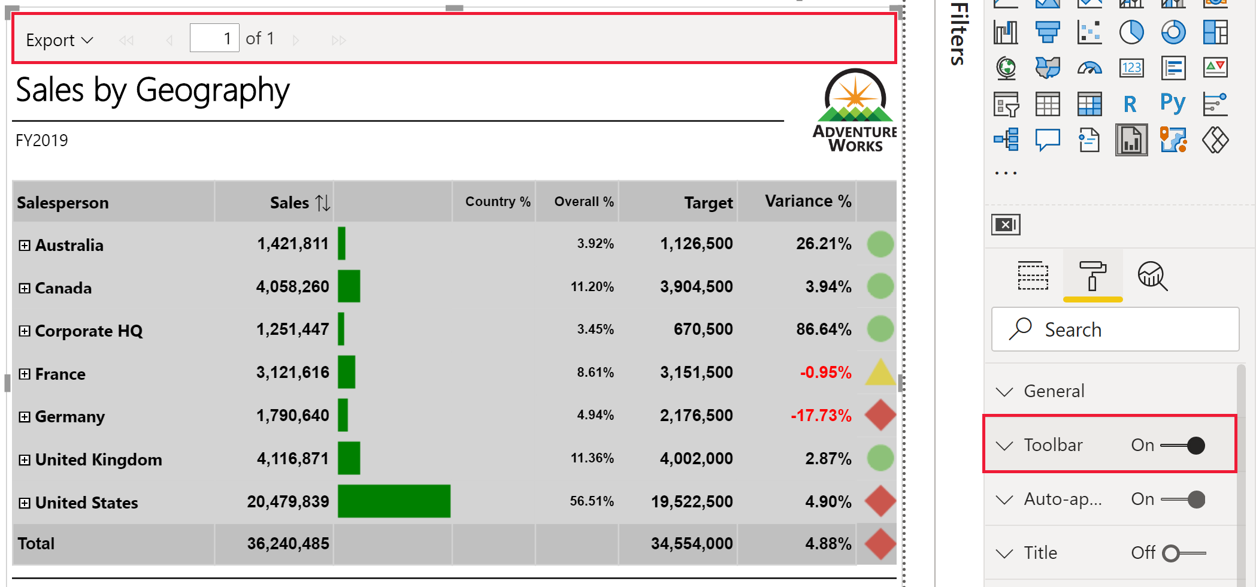Expand the Germany row

pyautogui.click(x=25, y=417)
